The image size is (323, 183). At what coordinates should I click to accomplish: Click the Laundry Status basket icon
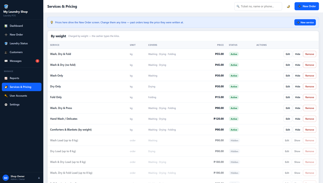(6, 43)
